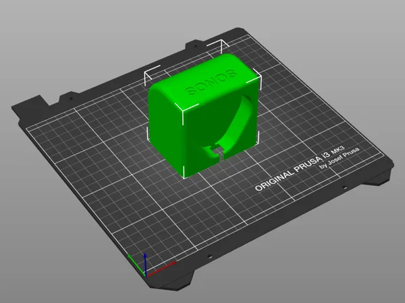Click the green Y axis line

click(136, 265)
